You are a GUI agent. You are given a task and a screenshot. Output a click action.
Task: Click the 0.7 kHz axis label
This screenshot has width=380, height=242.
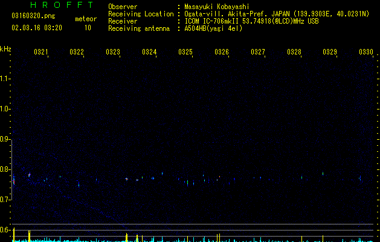click(5, 200)
